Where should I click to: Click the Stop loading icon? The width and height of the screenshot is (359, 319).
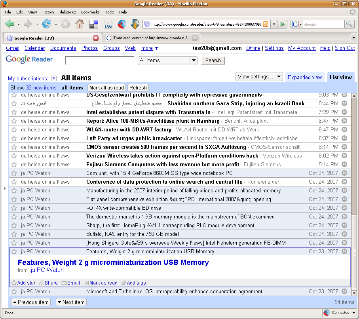point(65,24)
